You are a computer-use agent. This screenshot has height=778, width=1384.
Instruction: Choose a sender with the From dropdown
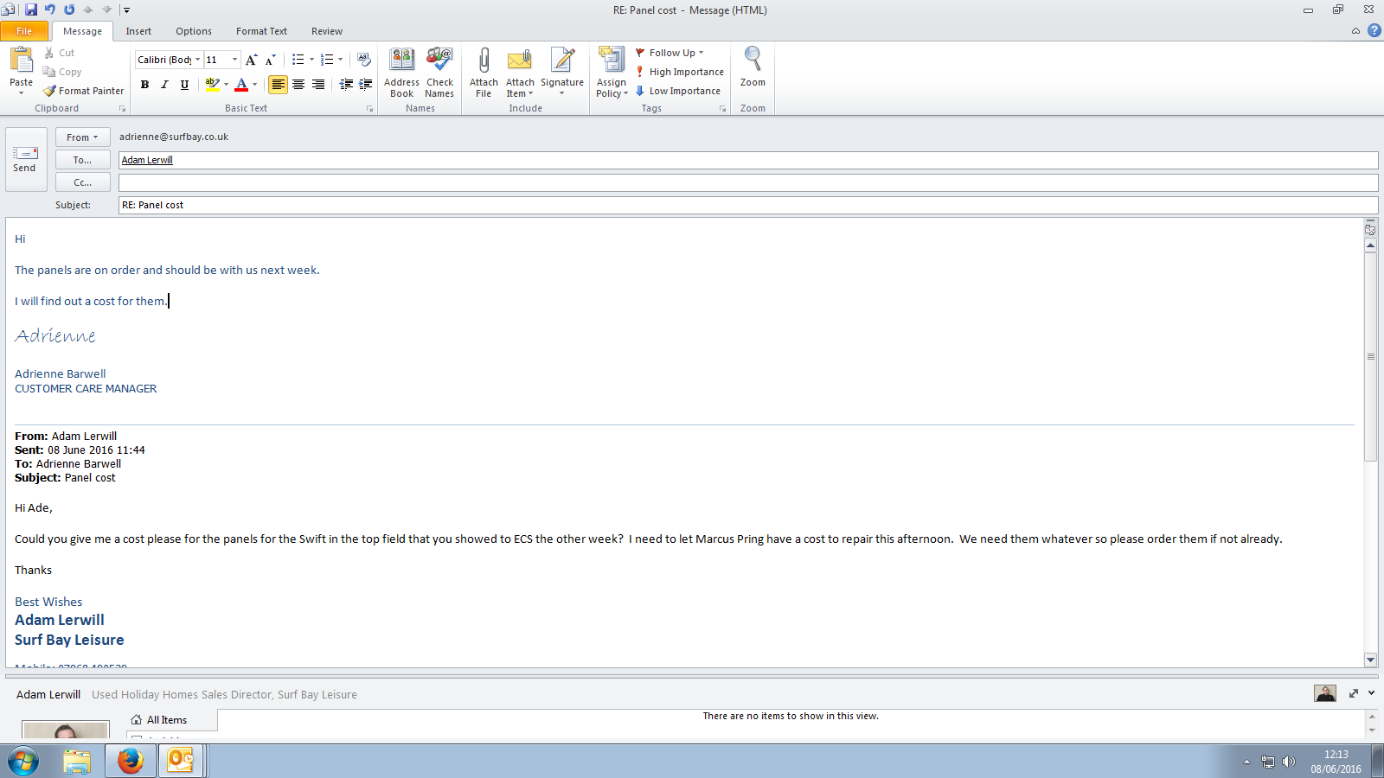coord(83,137)
